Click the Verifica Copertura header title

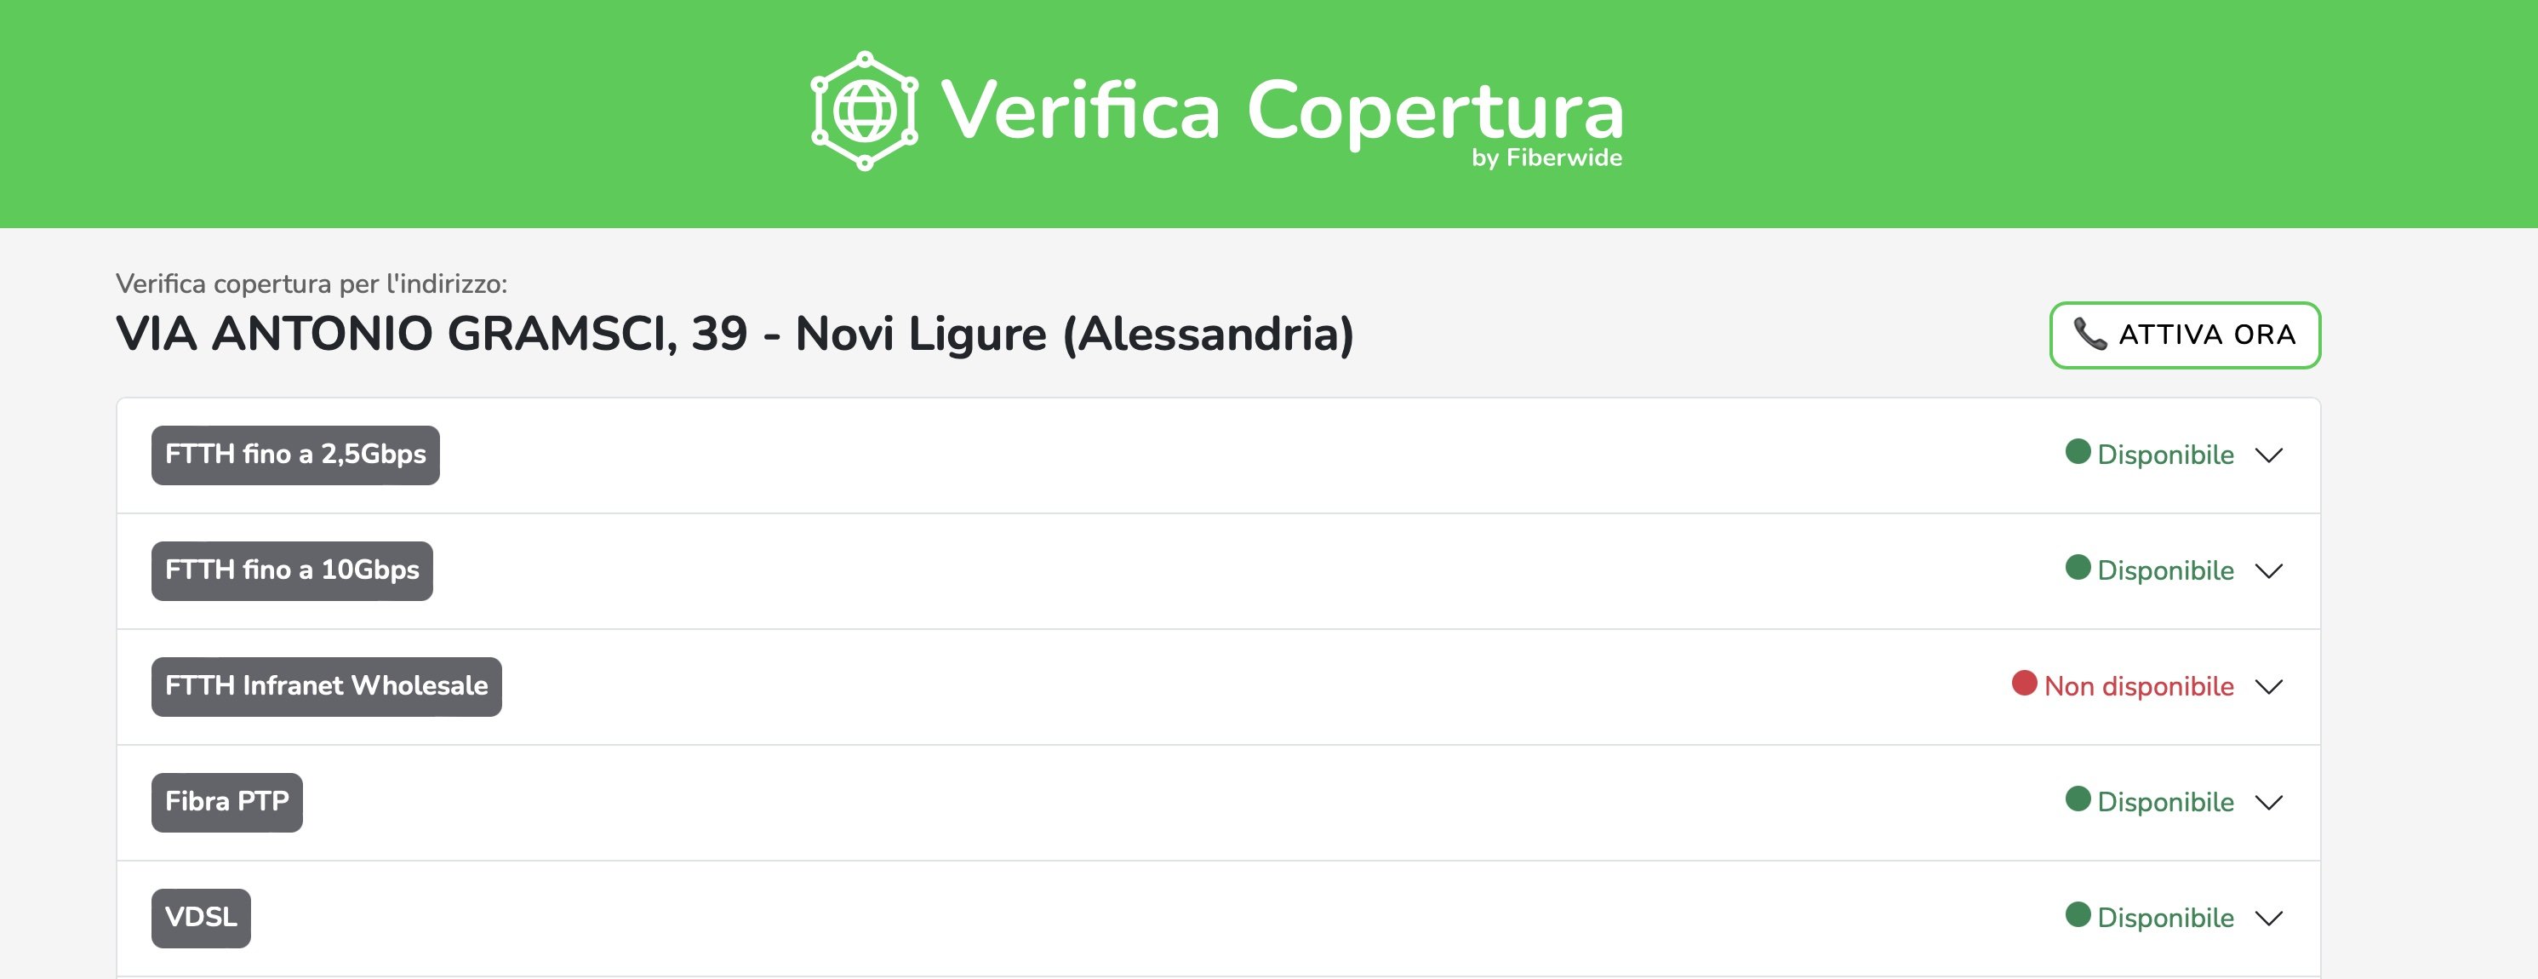pyautogui.click(x=1281, y=111)
